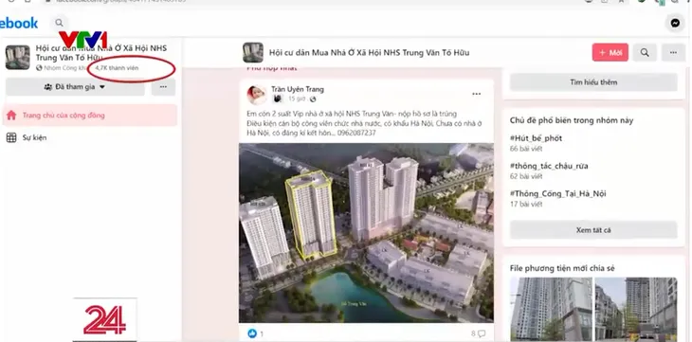
Task: Open Trần Uyên Trang post options menu
Action: [x=476, y=94]
